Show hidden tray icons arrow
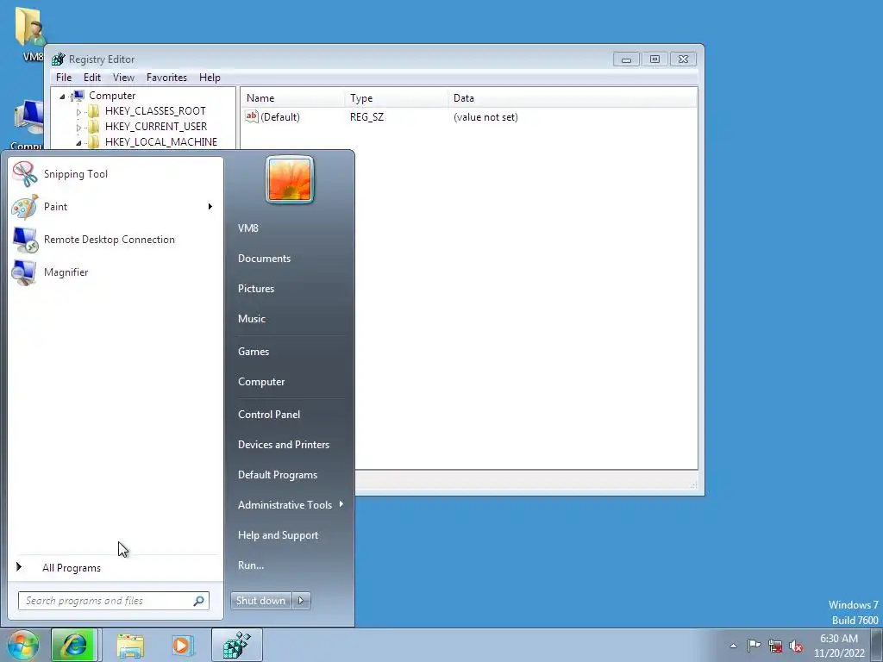 (733, 646)
